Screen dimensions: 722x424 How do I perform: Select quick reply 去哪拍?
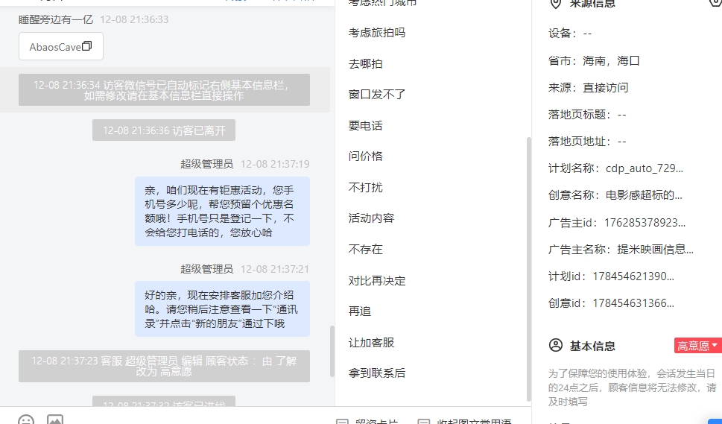(365, 63)
